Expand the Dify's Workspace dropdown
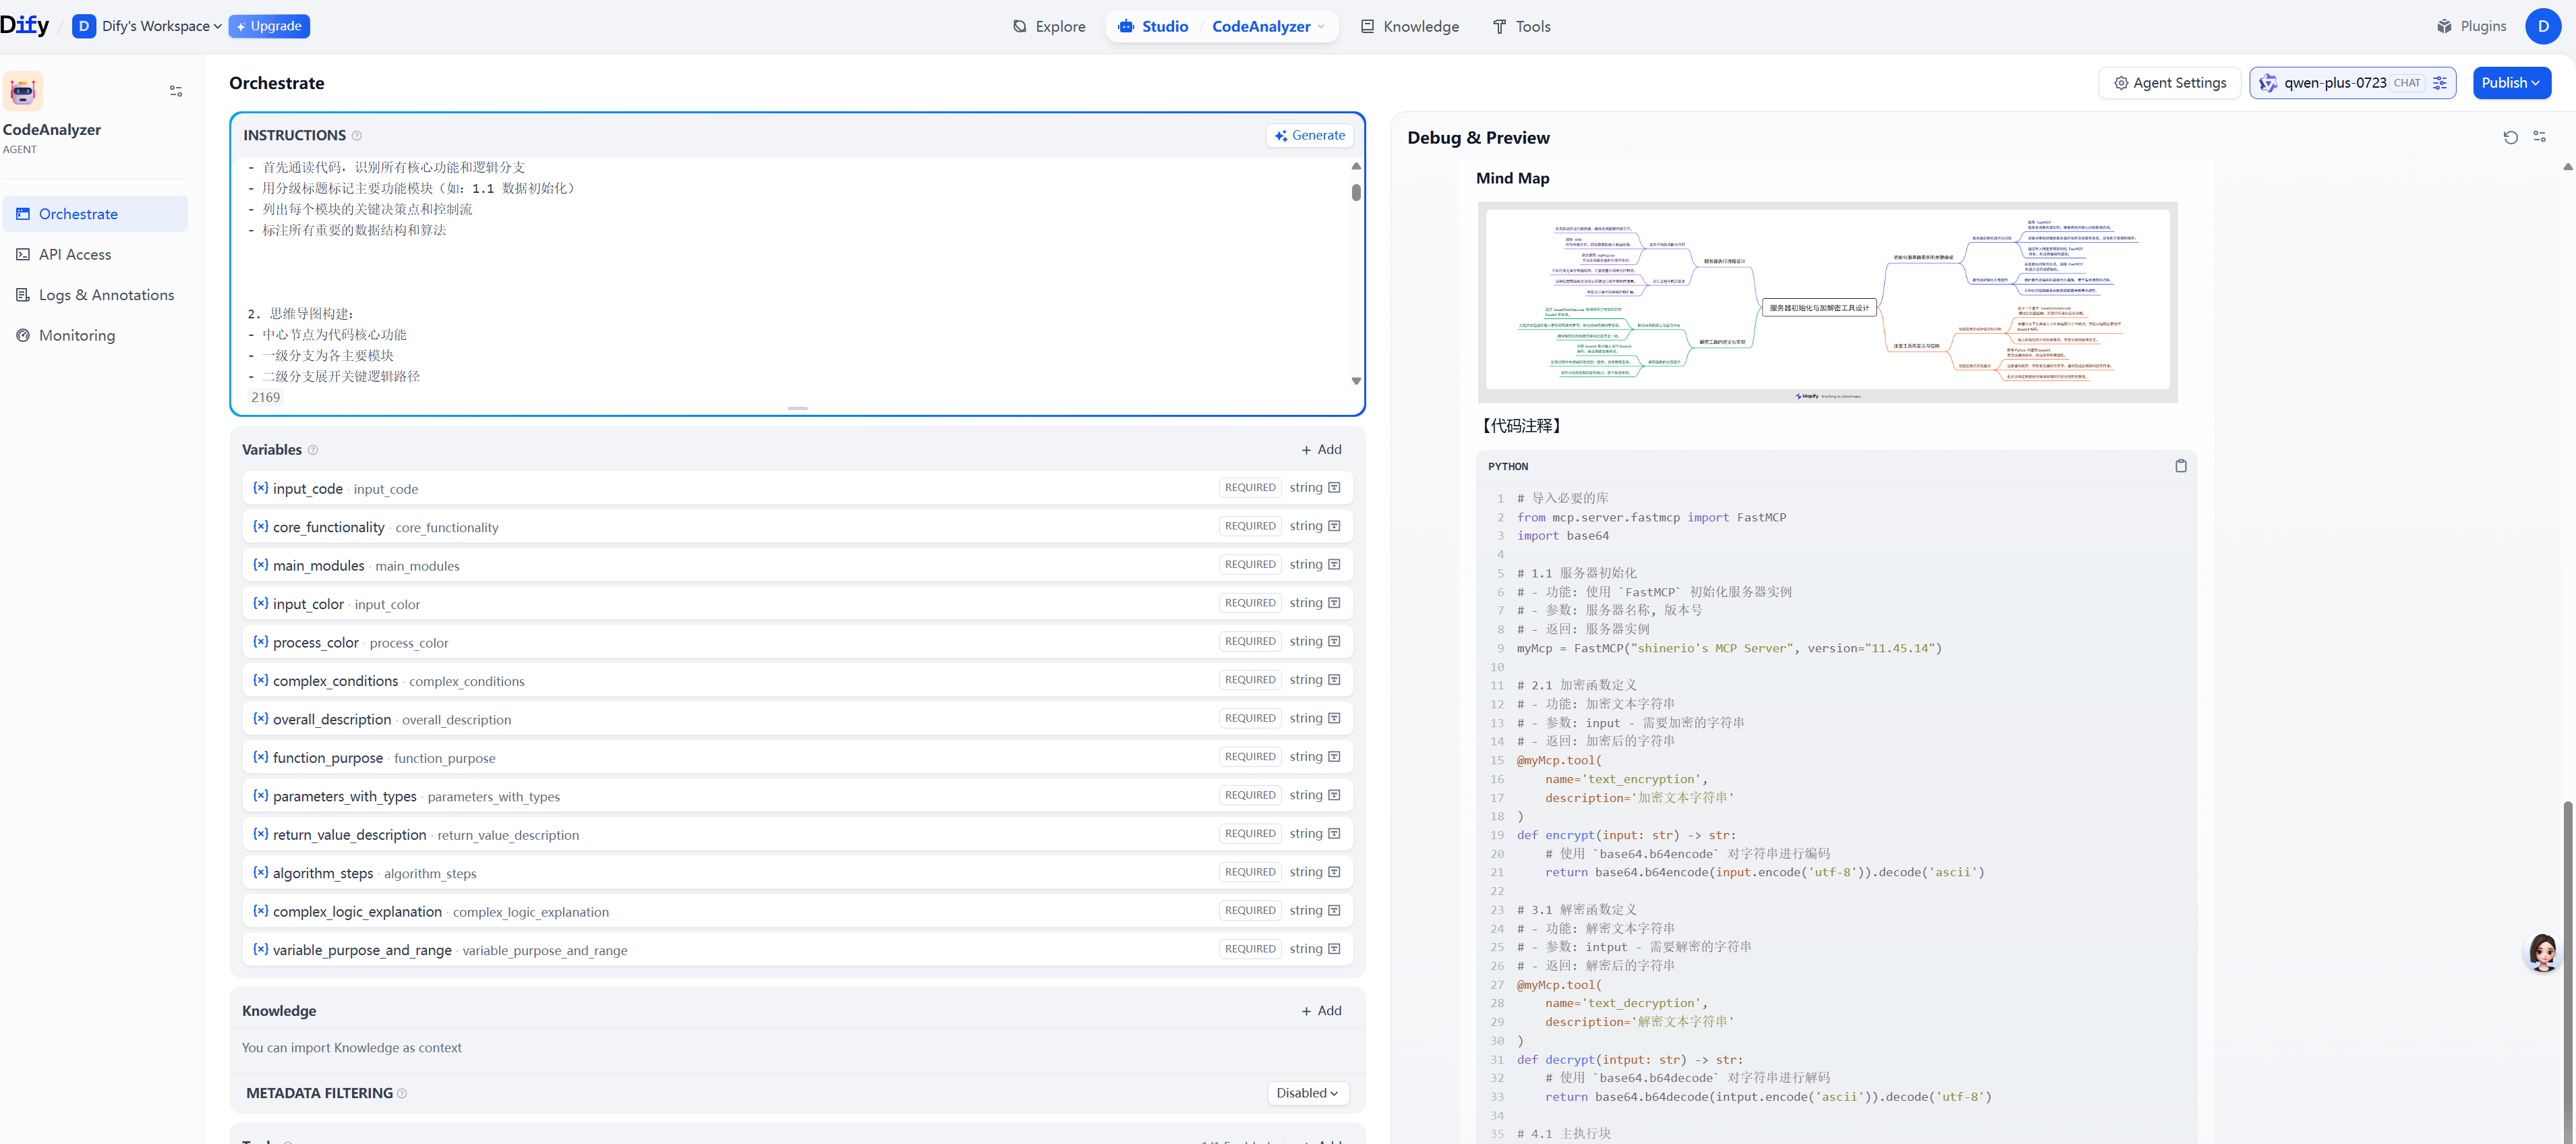The width and height of the screenshot is (2576, 1144). pos(160,26)
